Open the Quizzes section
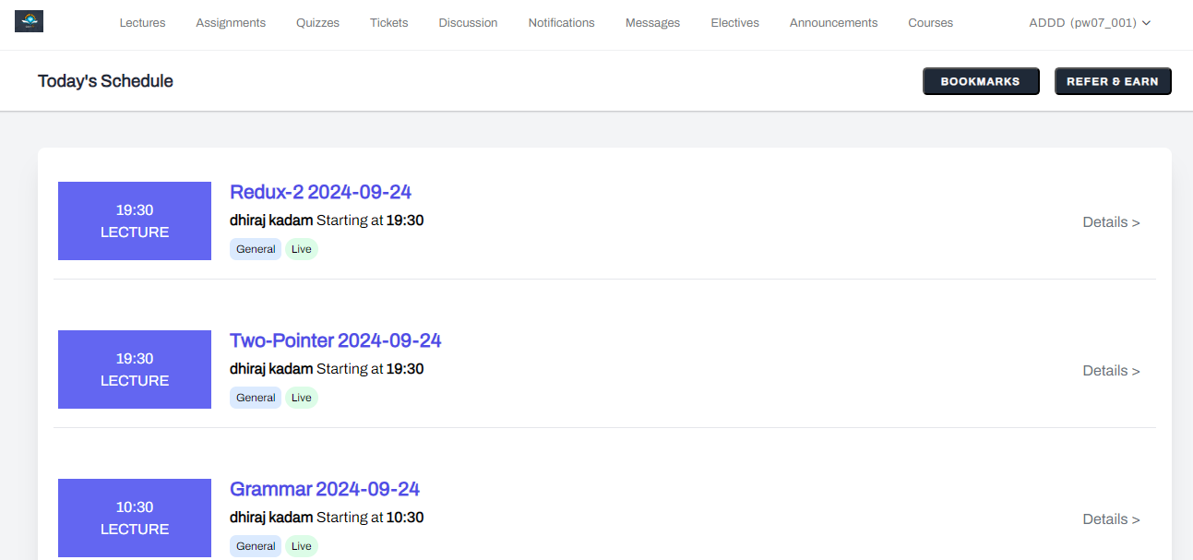 pos(317,23)
